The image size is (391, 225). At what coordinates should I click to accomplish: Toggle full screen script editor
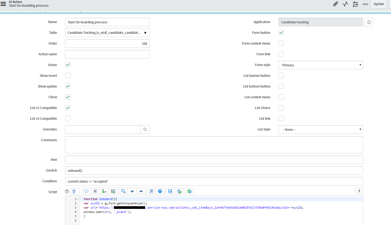[x=151, y=191]
